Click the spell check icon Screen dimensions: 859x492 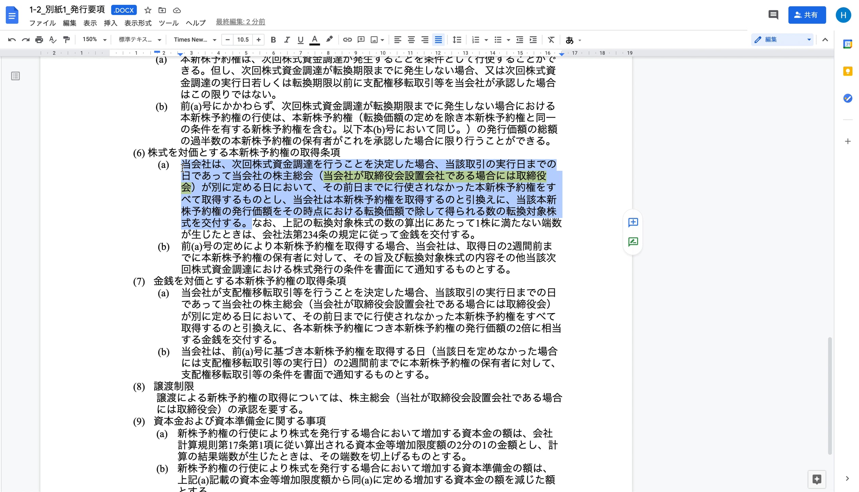53,40
